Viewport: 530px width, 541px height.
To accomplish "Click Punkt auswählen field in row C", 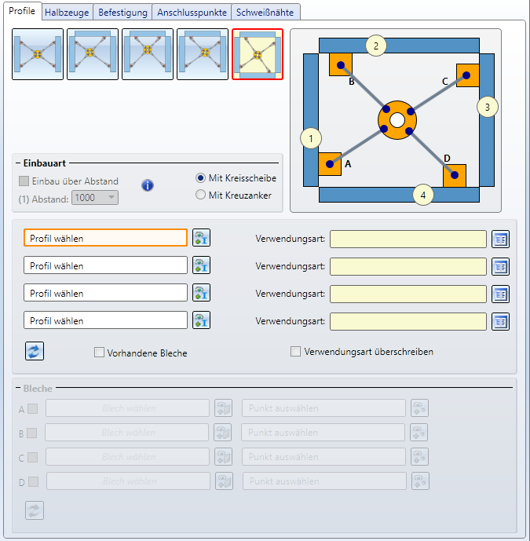I will tap(324, 457).
